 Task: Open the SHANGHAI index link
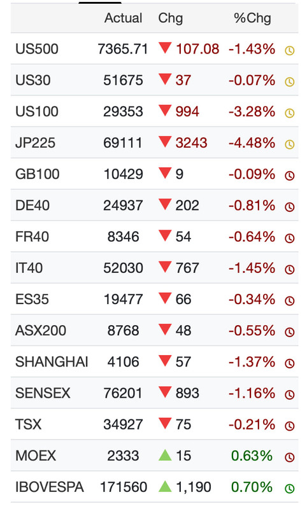pyautogui.click(x=52, y=362)
